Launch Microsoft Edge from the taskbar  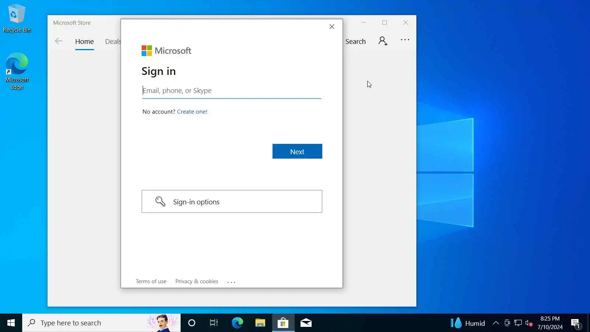(237, 323)
